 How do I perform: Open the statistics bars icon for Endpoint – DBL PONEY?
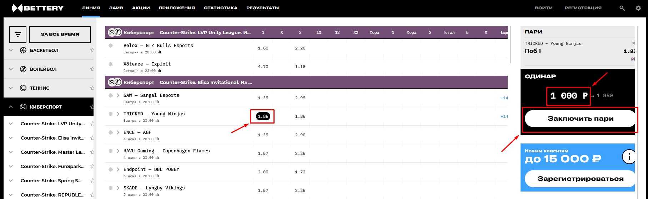157,176
